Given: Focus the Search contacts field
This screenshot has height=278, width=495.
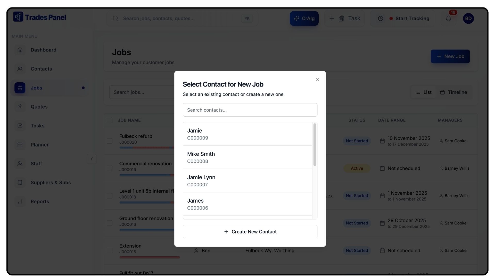Looking at the screenshot, I should click(250, 110).
